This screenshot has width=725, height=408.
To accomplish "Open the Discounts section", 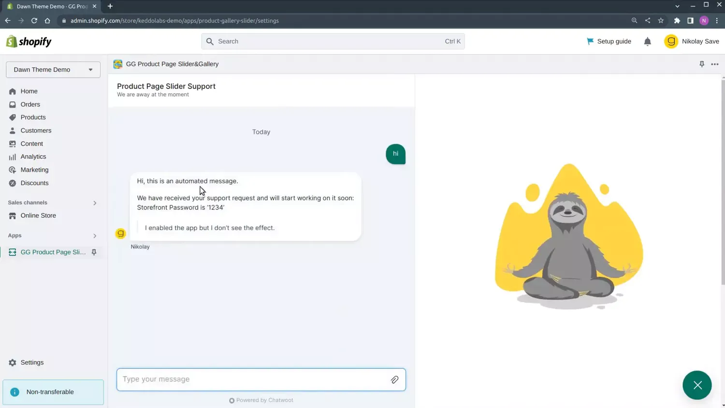I will coord(34,183).
